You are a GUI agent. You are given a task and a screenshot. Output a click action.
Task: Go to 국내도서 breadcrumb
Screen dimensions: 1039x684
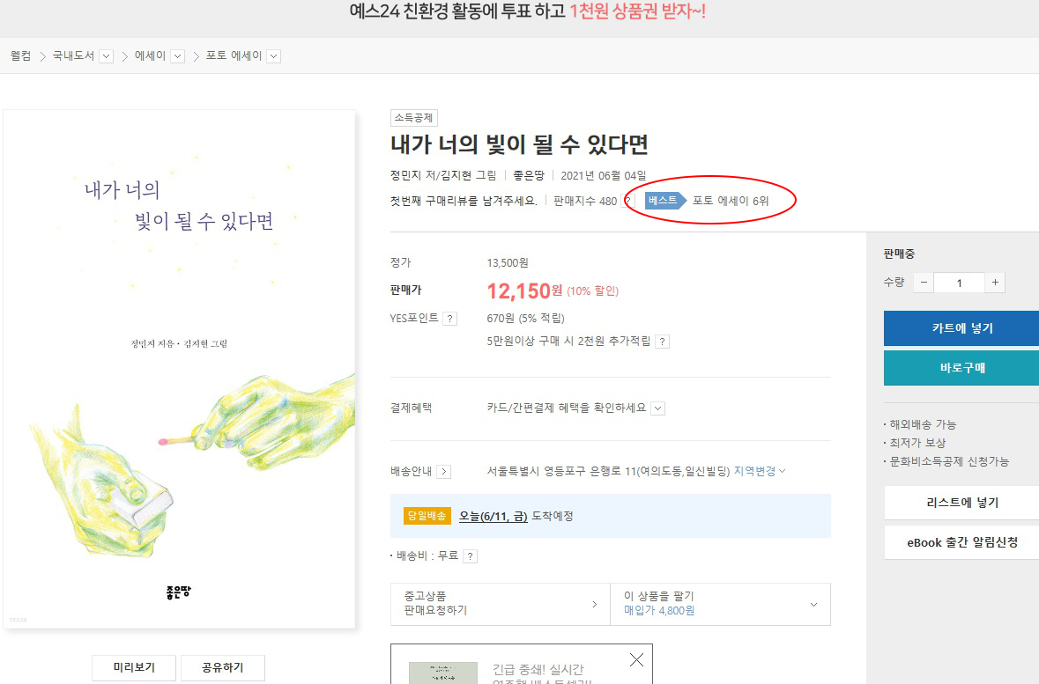(73, 56)
